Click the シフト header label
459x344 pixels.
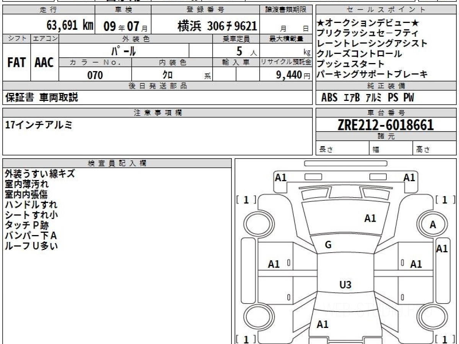16,39
